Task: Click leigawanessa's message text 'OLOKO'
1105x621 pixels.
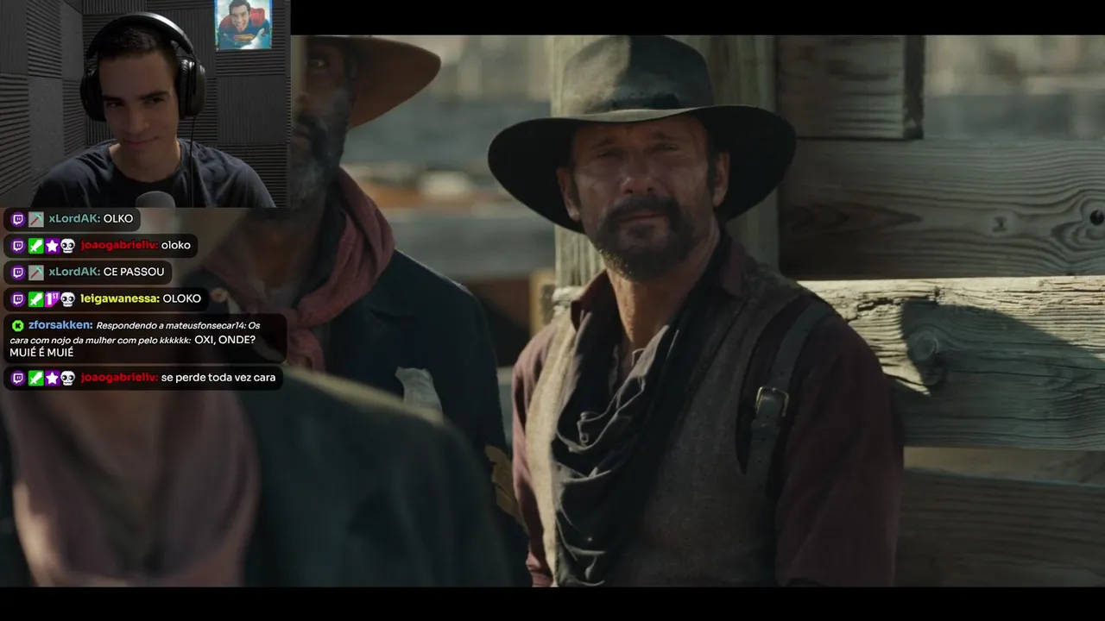Action: tap(182, 298)
